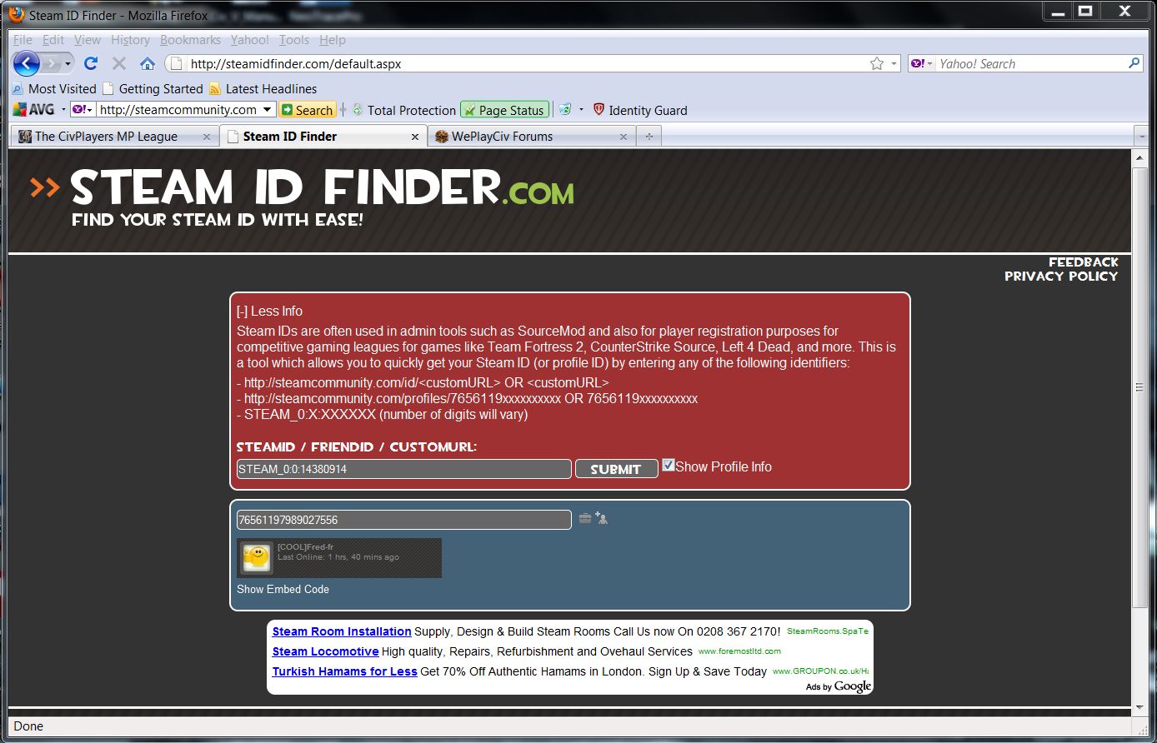Expand Show Embed Code
The width and height of the screenshot is (1157, 743).
[x=283, y=589]
